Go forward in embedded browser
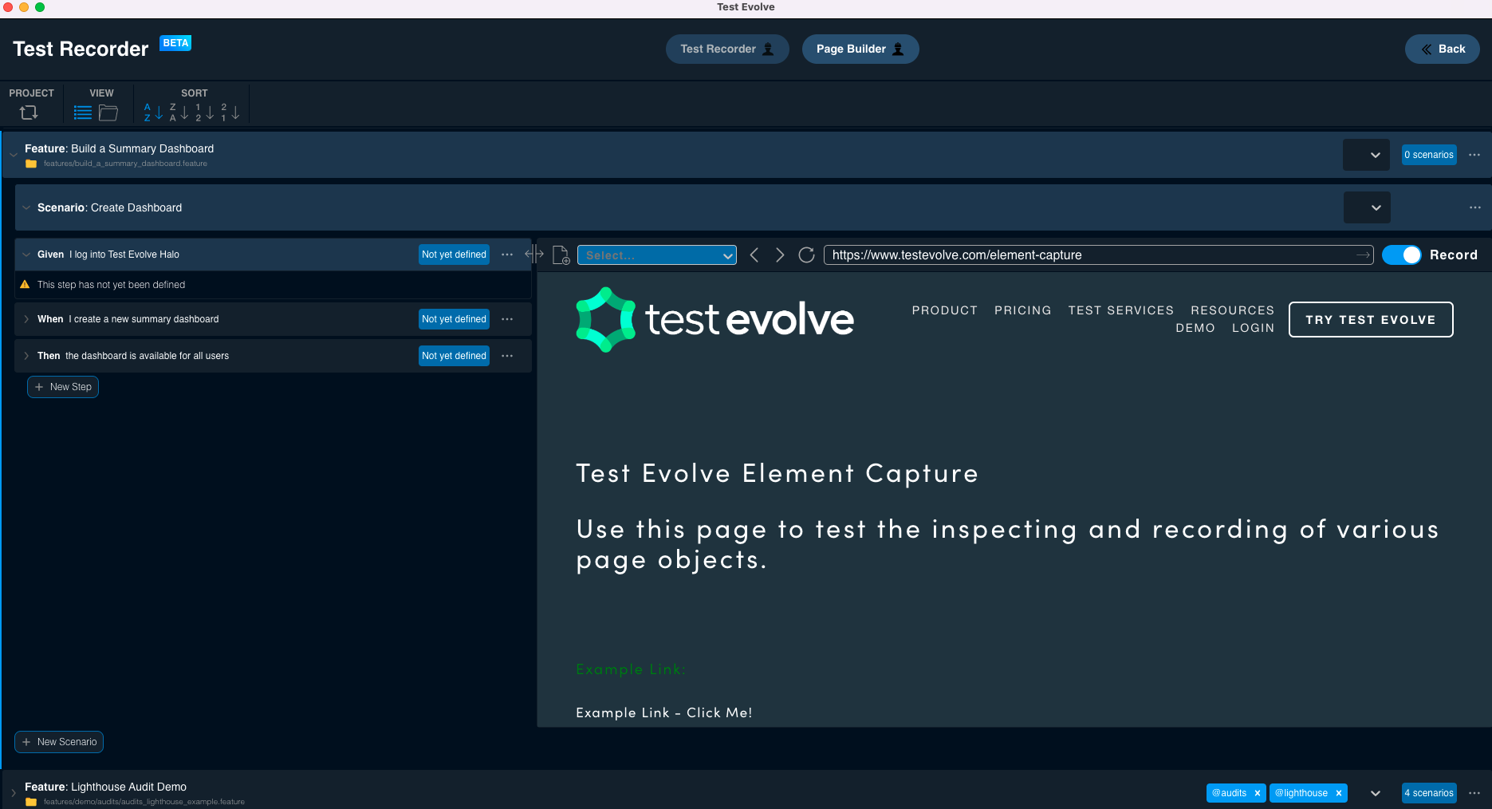Screen dimensions: 1492x809 [780, 255]
